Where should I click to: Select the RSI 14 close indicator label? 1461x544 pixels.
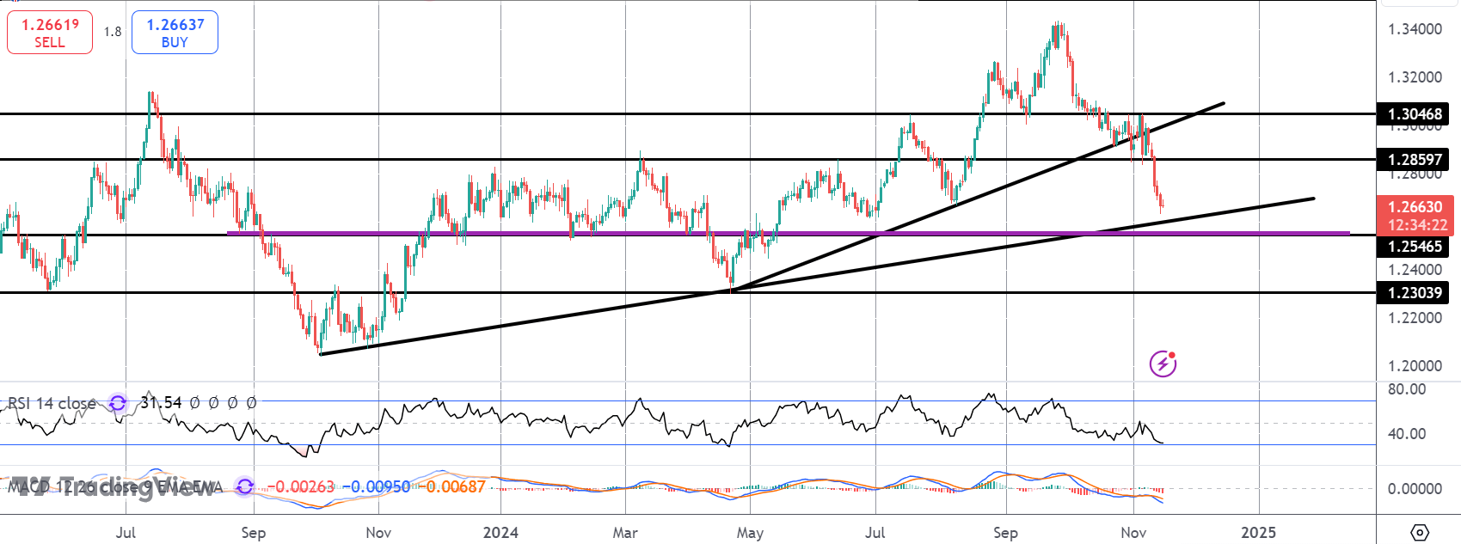tap(52, 403)
